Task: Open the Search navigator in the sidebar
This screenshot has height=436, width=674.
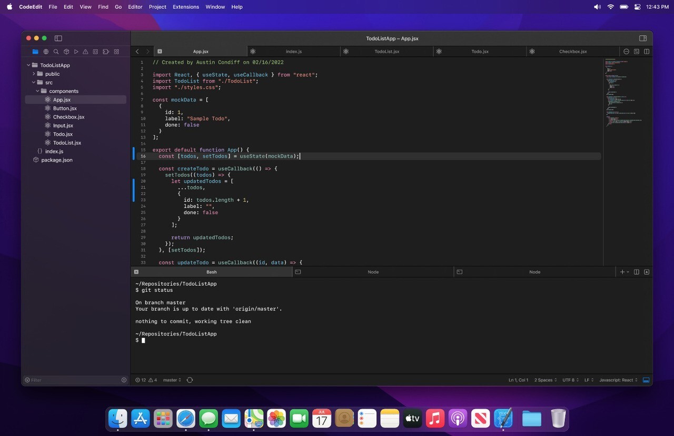Action: 56,52
